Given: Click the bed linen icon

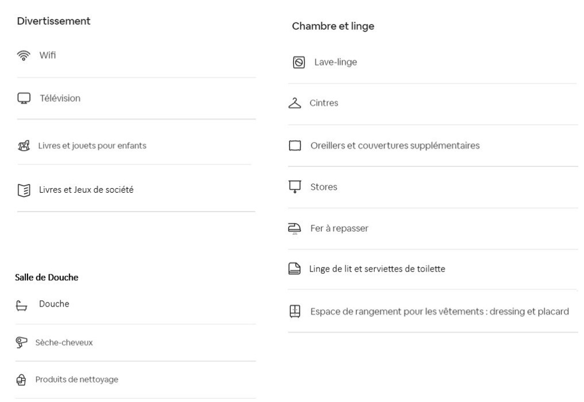Looking at the screenshot, I should (294, 269).
